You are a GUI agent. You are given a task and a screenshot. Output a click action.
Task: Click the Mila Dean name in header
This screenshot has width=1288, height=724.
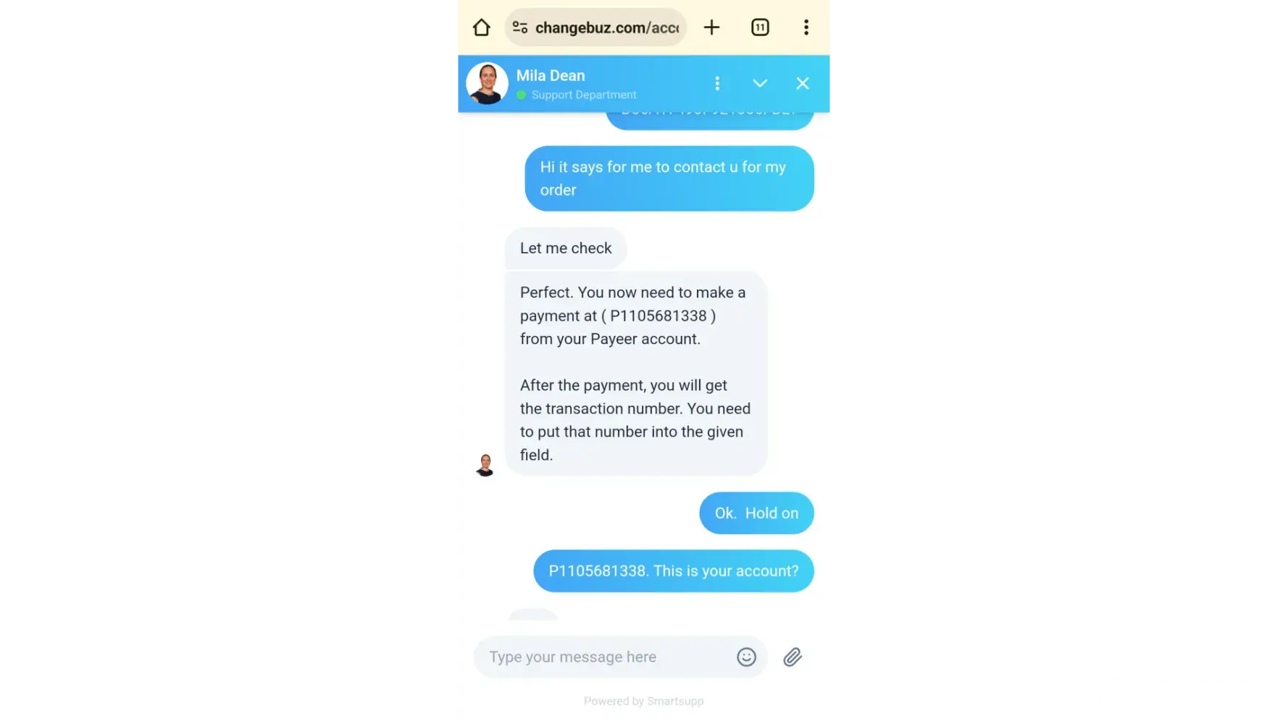pyautogui.click(x=551, y=75)
